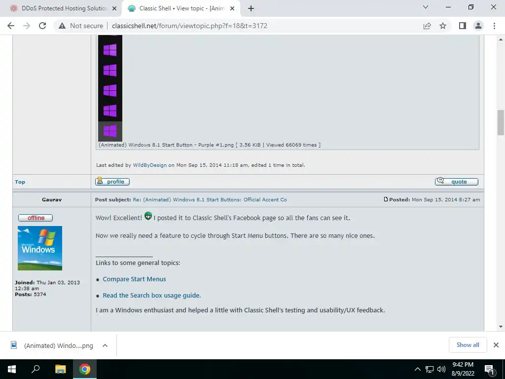Select the Classic Shell View topic tab
The width and height of the screenshot is (505, 379).
coord(181,8)
